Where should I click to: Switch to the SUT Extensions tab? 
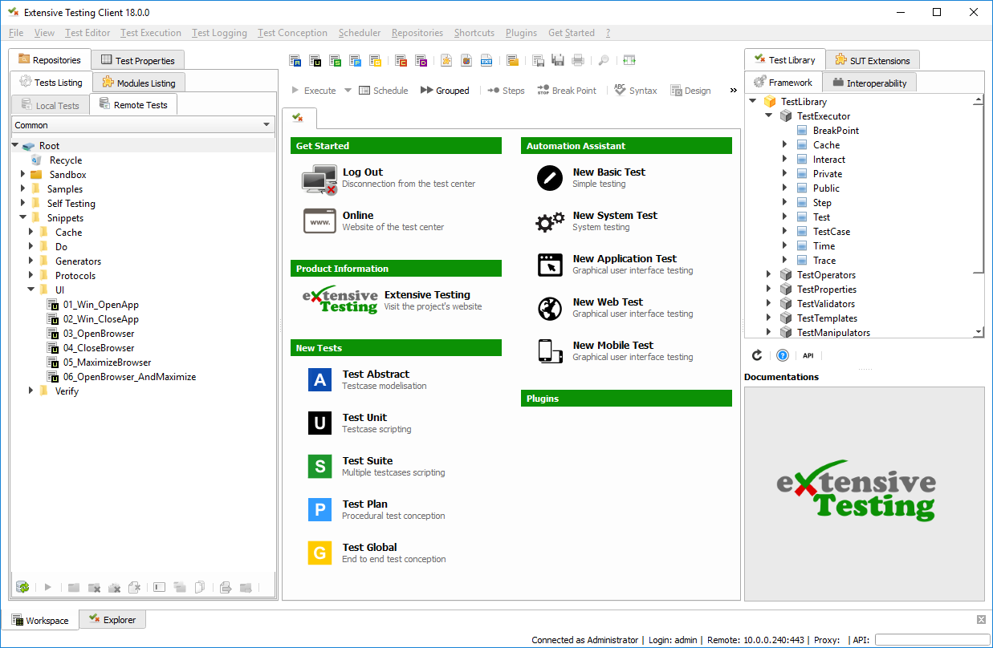[x=873, y=60]
